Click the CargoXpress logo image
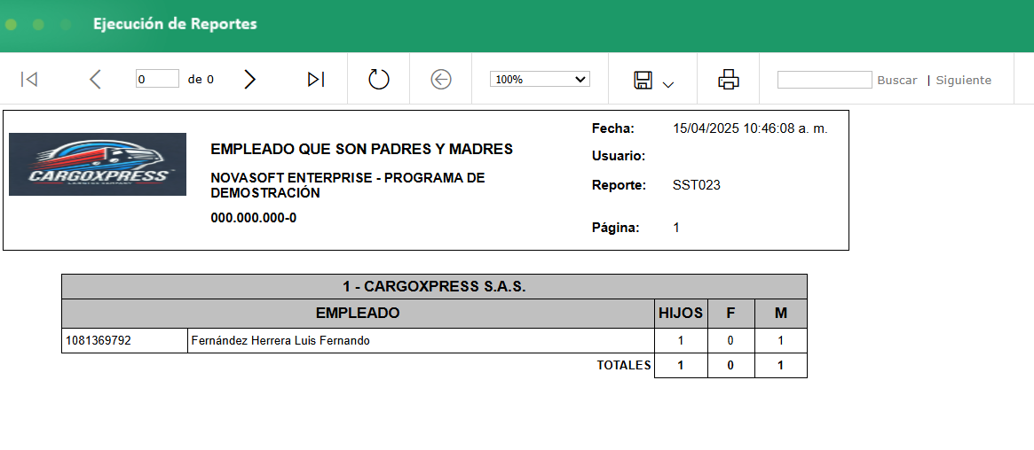Screen dimensions: 1034x450 (98, 165)
